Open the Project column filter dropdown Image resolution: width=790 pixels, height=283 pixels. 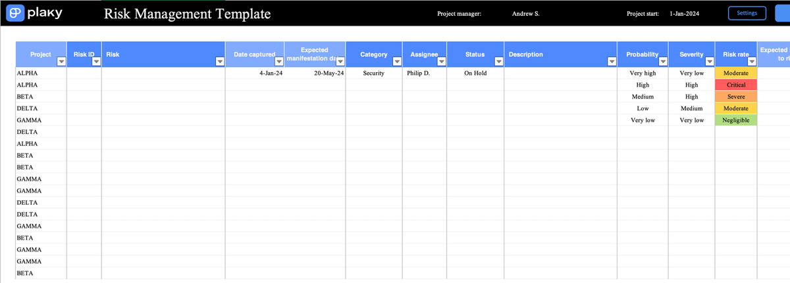pyautogui.click(x=61, y=62)
